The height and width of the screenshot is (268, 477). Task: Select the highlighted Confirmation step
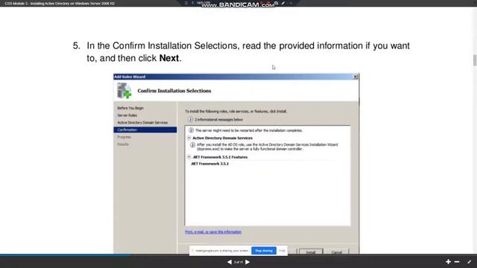click(145, 130)
